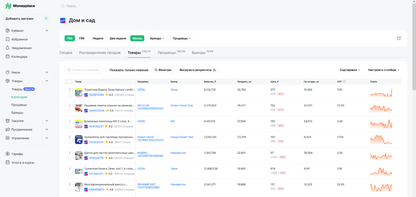Click the filter sliders icon in the Фильтры button
Viewport: 416px width, 197px height.
156,70
